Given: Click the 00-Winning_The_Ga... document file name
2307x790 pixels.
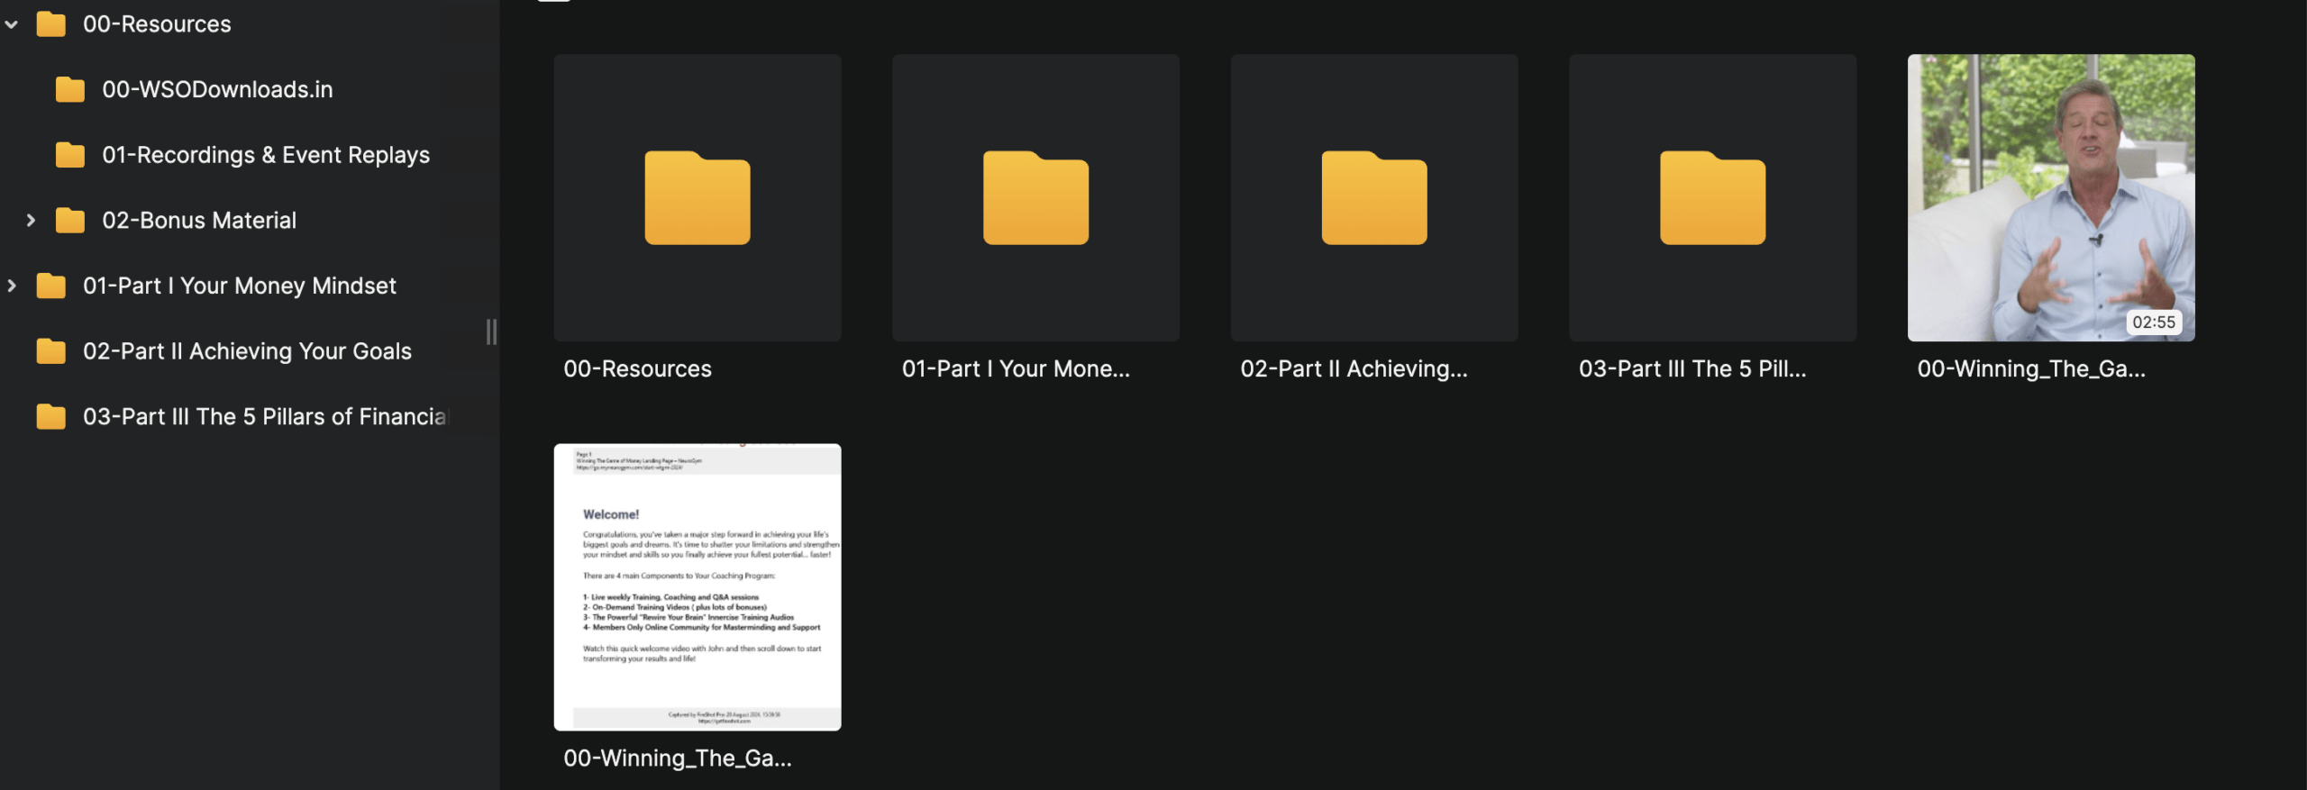Looking at the screenshot, I should click(677, 758).
